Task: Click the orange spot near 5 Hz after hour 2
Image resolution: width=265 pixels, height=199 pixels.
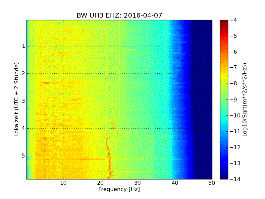Action: pos(46,83)
